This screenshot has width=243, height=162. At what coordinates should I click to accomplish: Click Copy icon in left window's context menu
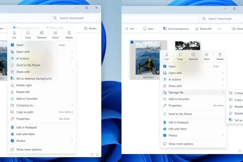(x=28, y=33)
